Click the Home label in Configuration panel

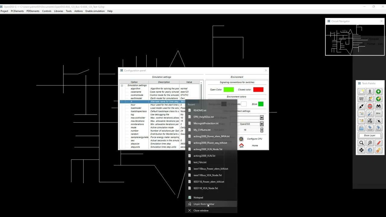(255, 146)
